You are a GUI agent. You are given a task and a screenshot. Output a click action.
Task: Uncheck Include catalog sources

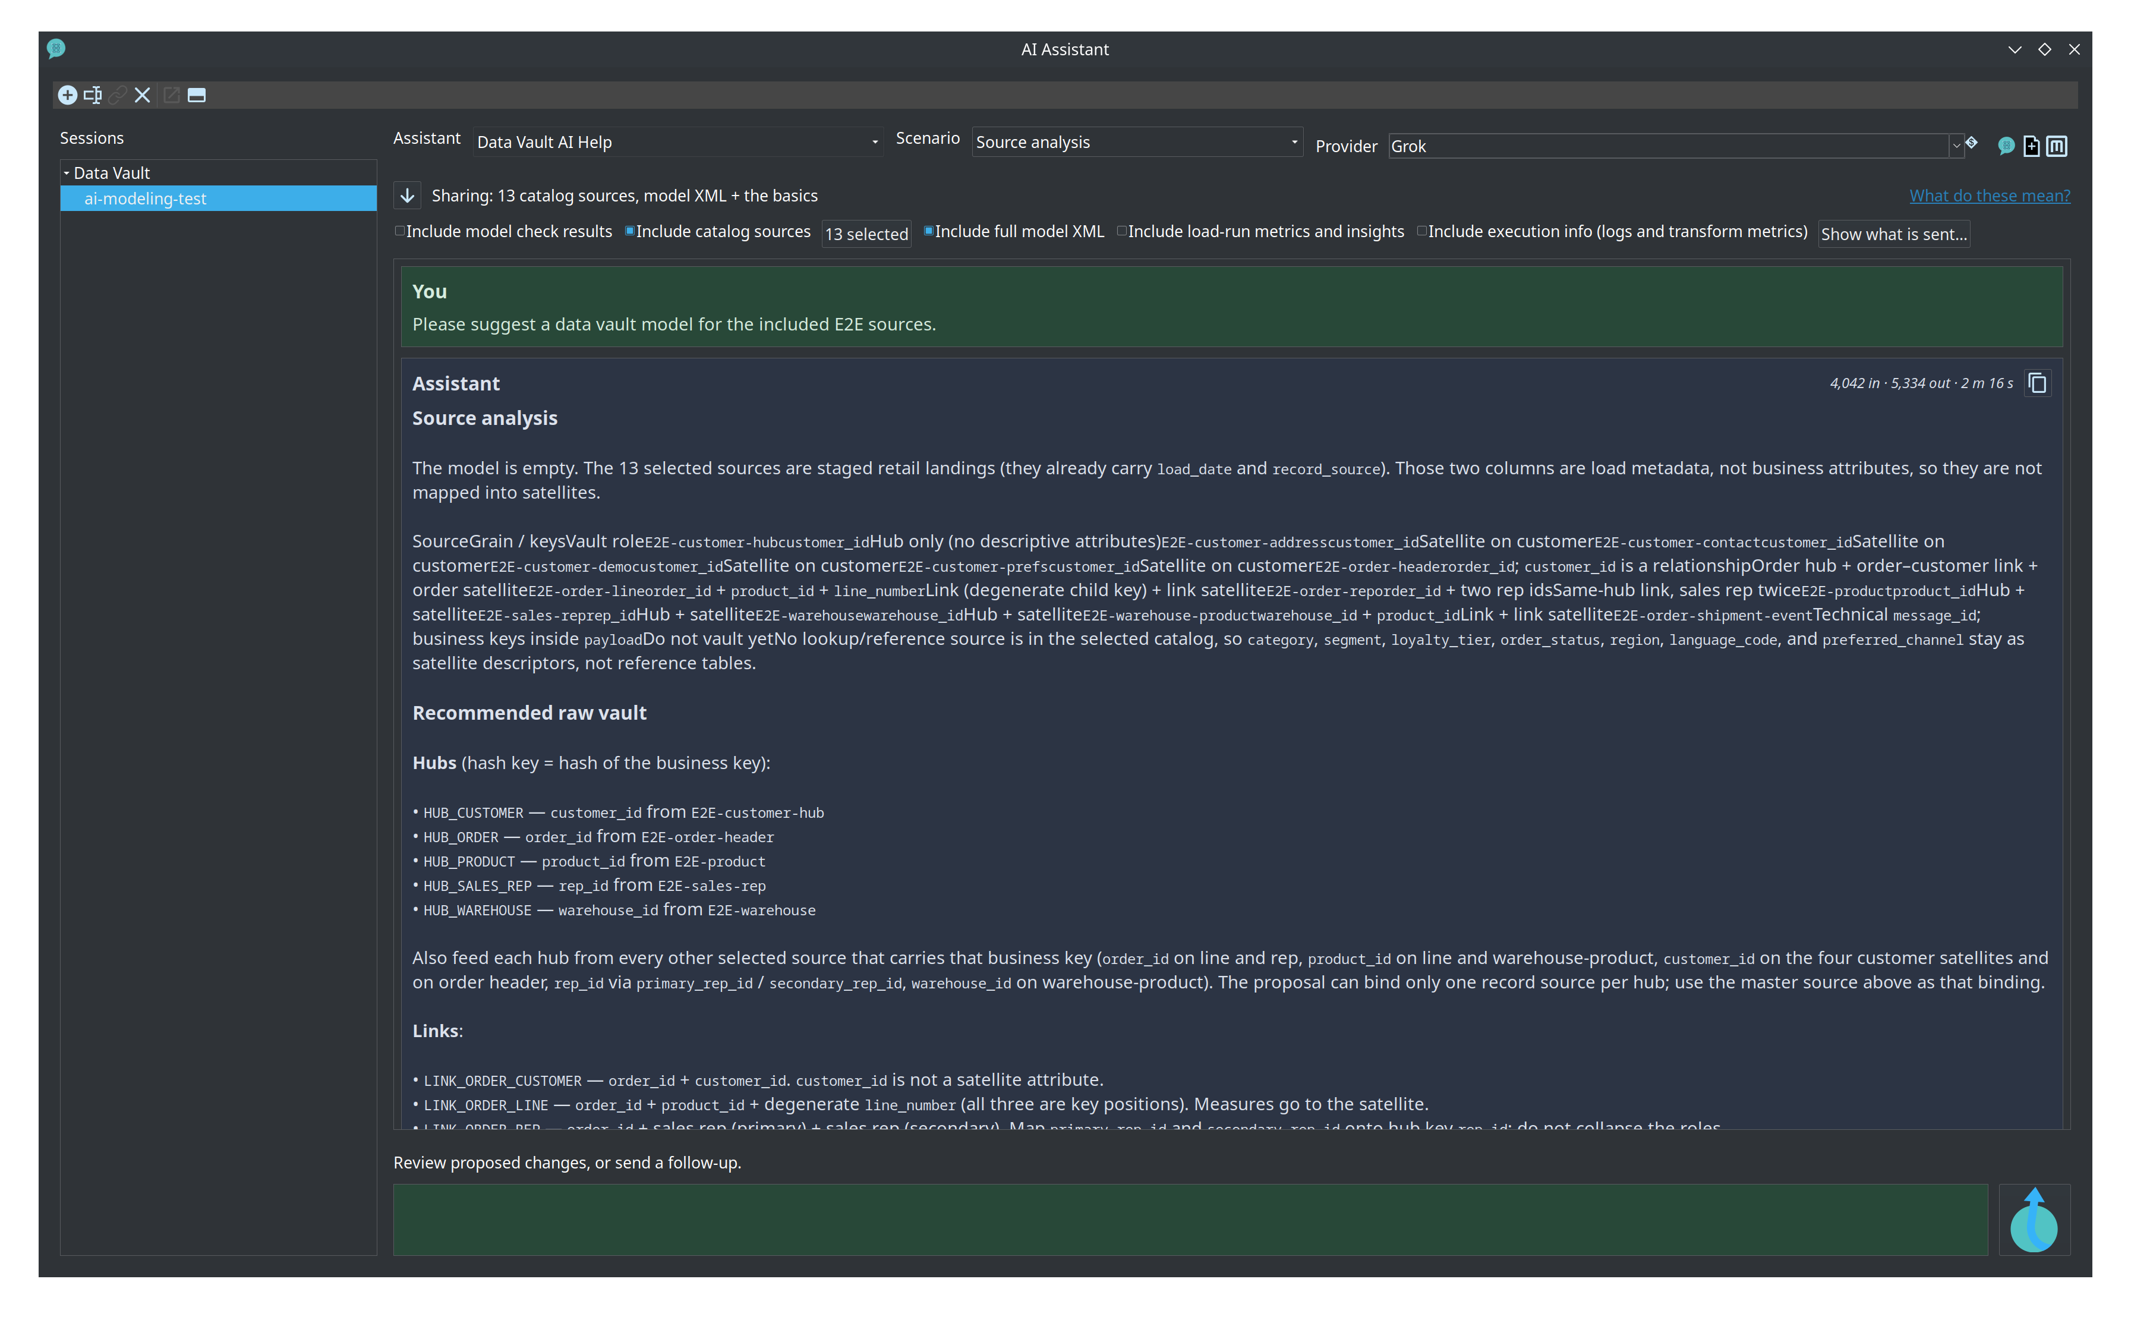coord(630,231)
